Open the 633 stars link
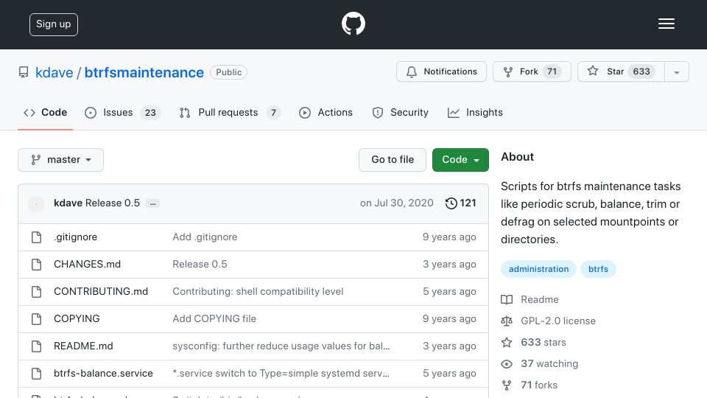 pyautogui.click(x=534, y=343)
